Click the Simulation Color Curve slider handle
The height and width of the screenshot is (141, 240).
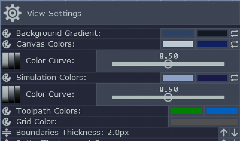pos(168,97)
